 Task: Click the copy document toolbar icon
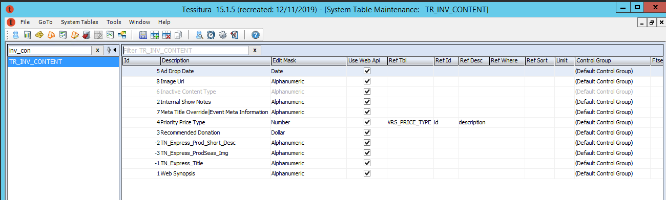pos(178,35)
